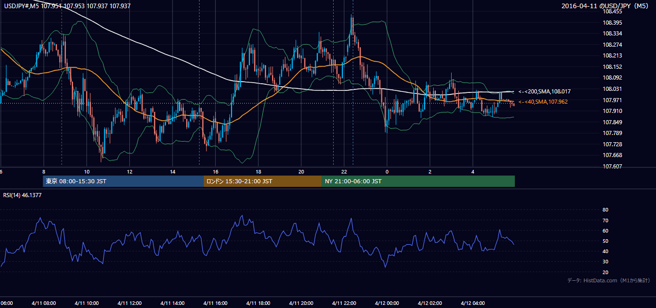Click the 4/11 18:00 bottom time label
656x308 pixels.
258,303
